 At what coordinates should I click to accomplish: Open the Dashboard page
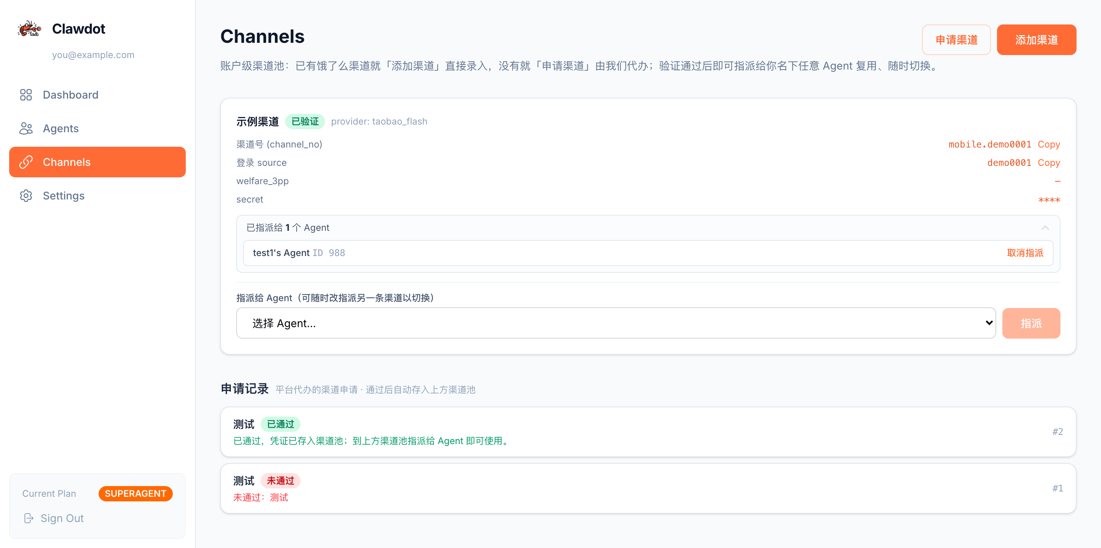tap(97, 95)
